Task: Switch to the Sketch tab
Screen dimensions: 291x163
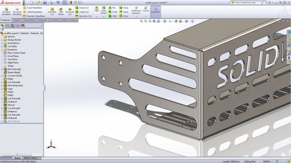Action: 17,20
